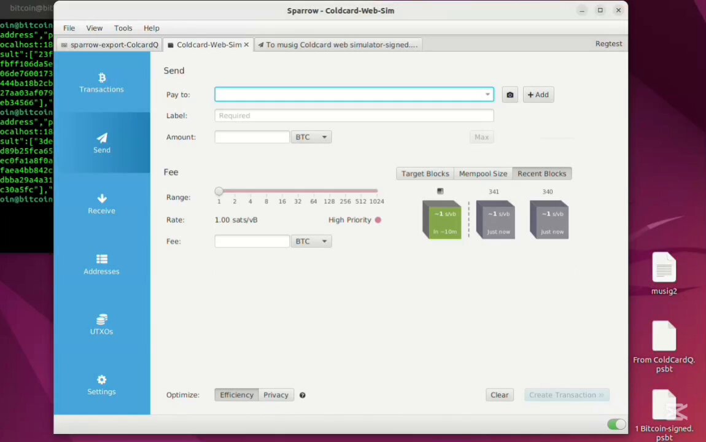Image resolution: width=706 pixels, height=442 pixels.
Task: Click the fee range slider handle
Action: 219,192
